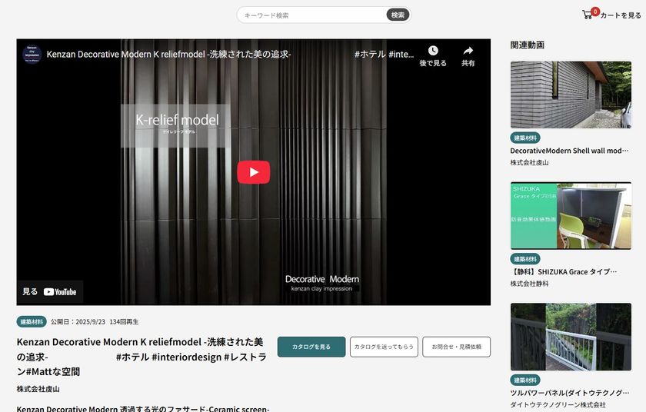Focus the キーワード検索 search field
The image size is (646, 412).
pyautogui.click(x=314, y=15)
